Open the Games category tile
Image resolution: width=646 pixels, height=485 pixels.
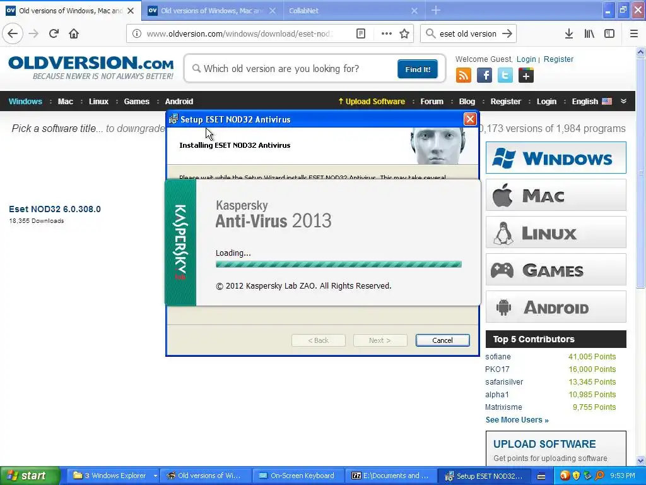click(x=556, y=270)
